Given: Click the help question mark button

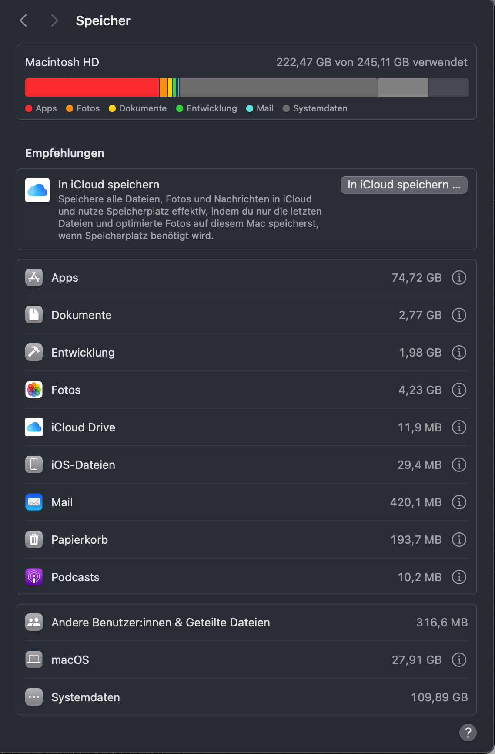Looking at the screenshot, I should [x=468, y=732].
